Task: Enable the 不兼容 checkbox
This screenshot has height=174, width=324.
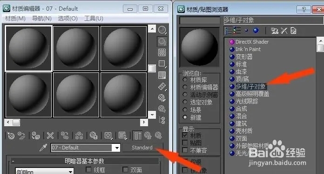Action: point(185,150)
